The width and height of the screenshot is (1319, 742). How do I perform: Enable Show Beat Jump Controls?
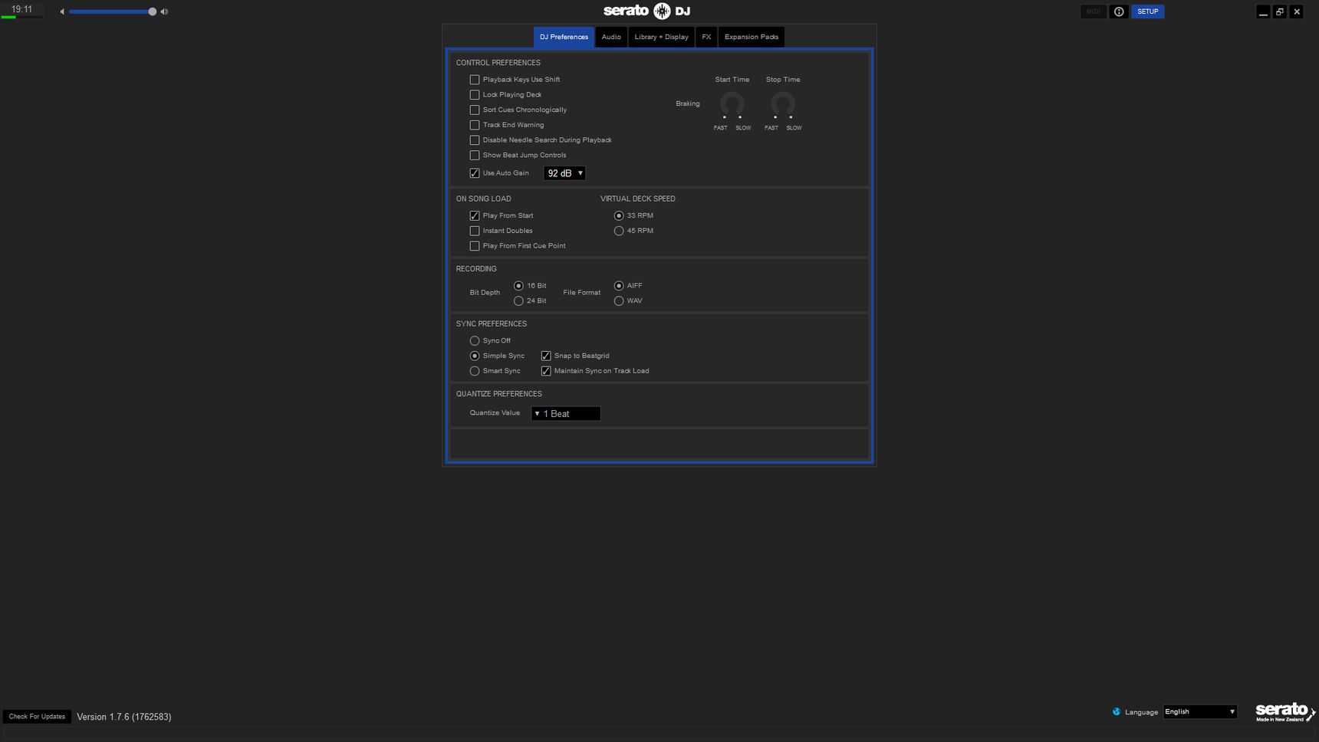(x=475, y=155)
